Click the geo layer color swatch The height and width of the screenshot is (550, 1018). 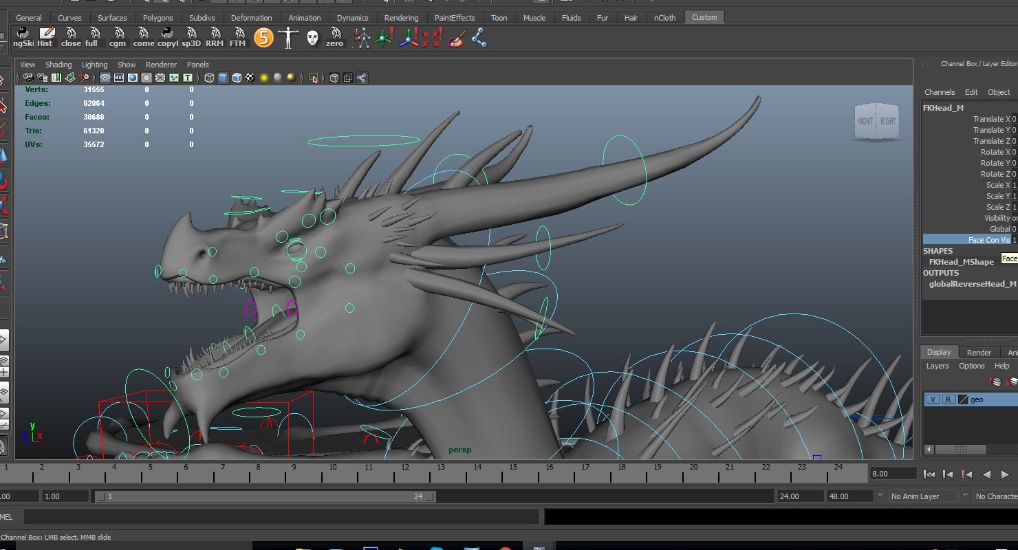[963, 399]
